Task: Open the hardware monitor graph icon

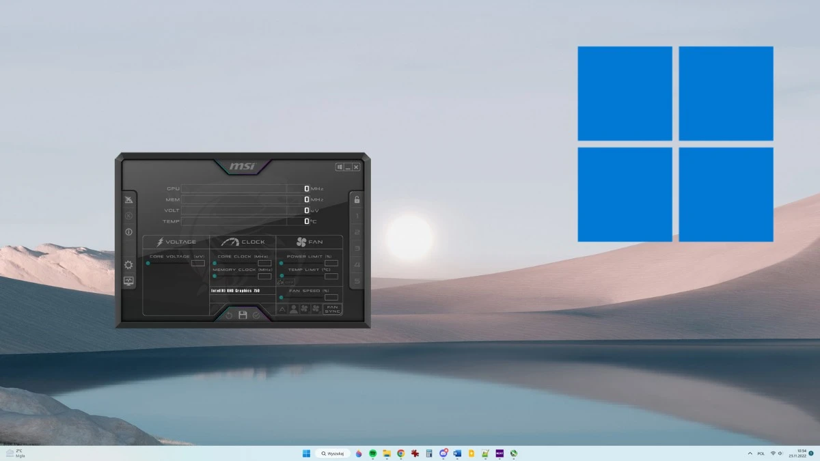Action: pyautogui.click(x=128, y=281)
